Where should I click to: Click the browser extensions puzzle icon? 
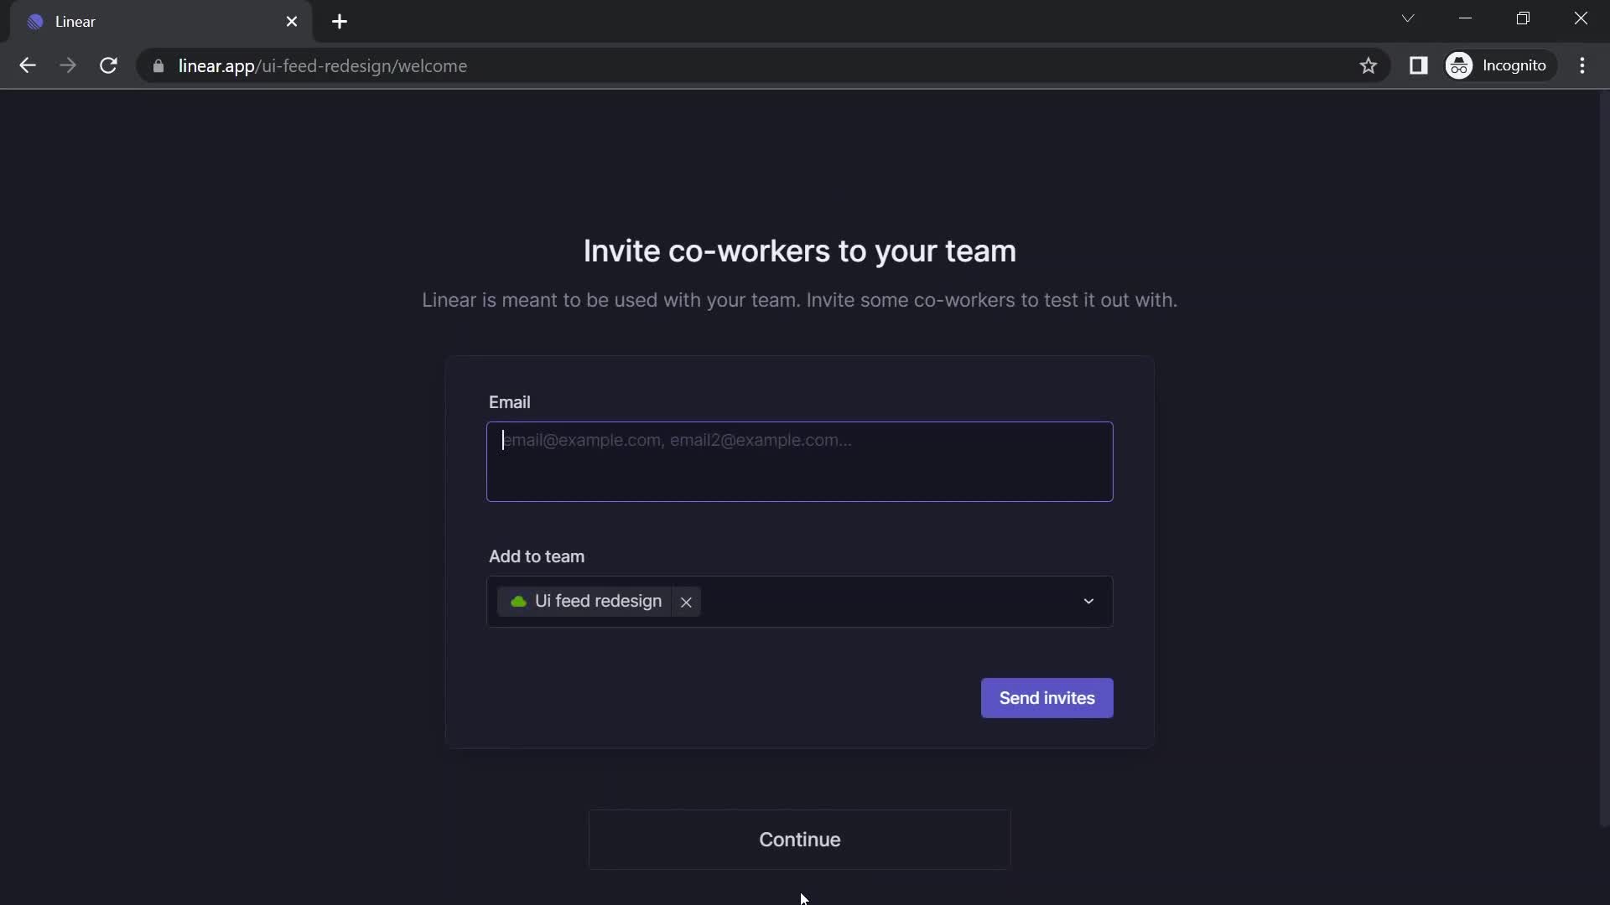1419,65
